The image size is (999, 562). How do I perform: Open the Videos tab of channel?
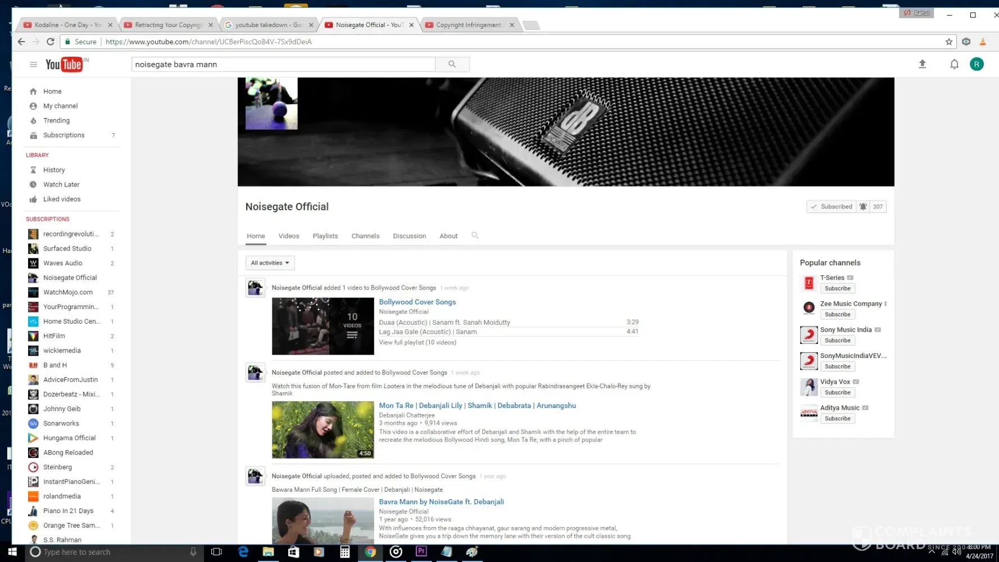pyautogui.click(x=289, y=236)
